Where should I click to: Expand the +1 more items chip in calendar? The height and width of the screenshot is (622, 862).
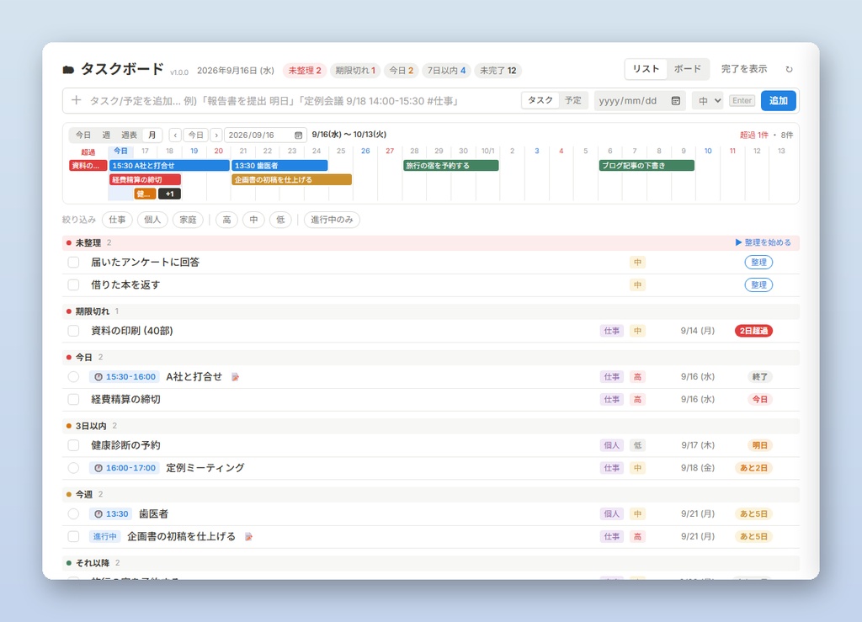(169, 194)
